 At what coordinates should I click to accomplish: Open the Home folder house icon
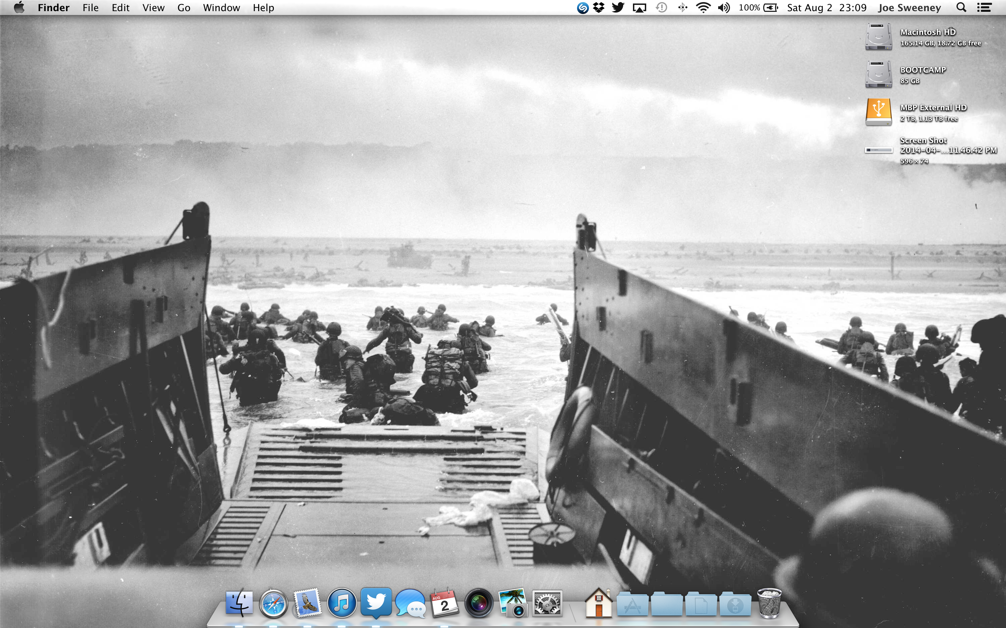(x=599, y=604)
